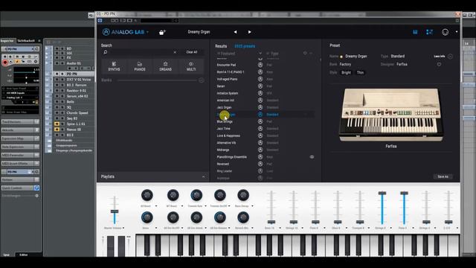Click instrument icon beside Jazz Time
This screenshot has height=268, width=476.
pyautogui.click(x=260, y=129)
